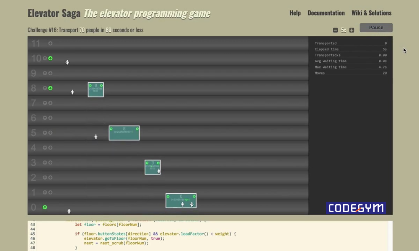Click the keypad of the elevator at floor 0
The image size is (419, 251).
point(181,200)
